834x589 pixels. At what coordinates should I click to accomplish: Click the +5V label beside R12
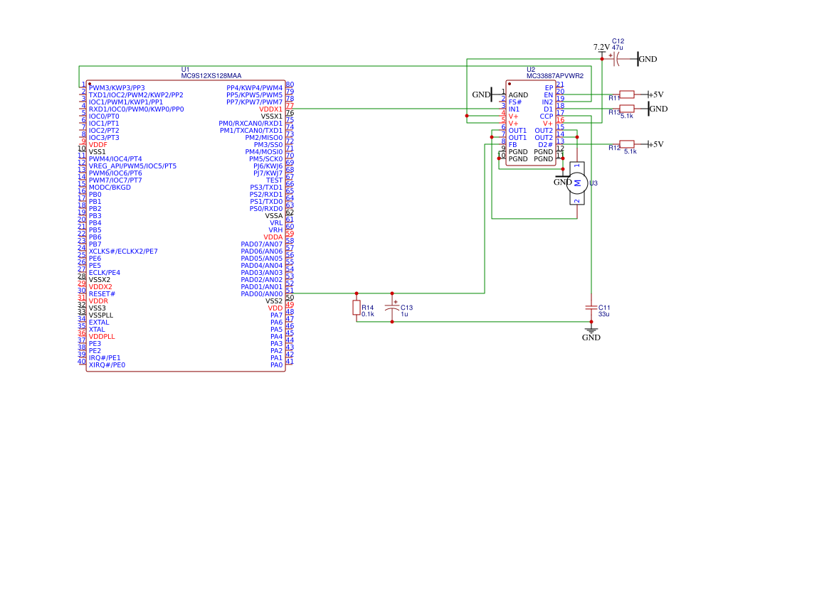(x=657, y=144)
